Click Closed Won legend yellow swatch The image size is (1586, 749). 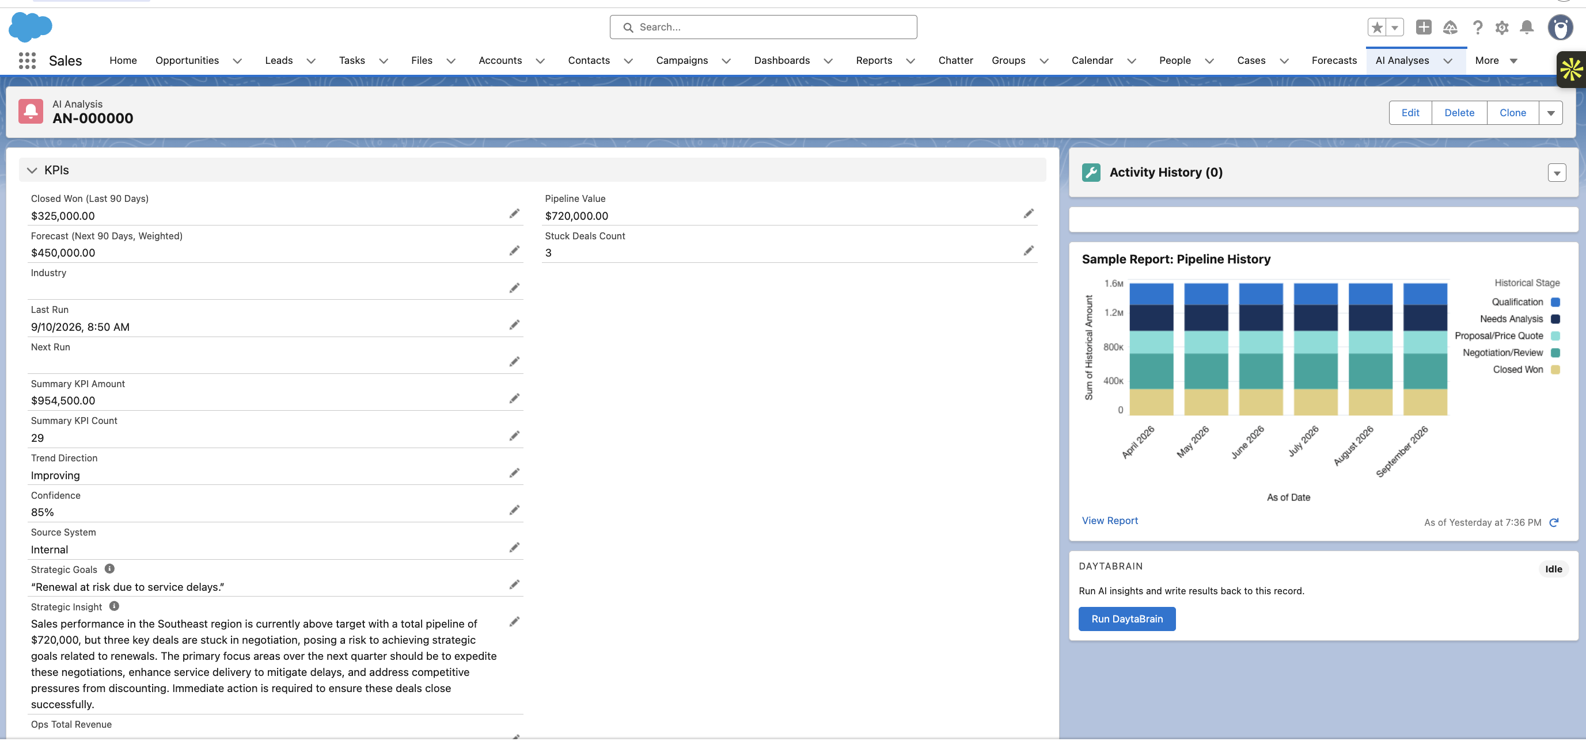click(x=1555, y=369)
